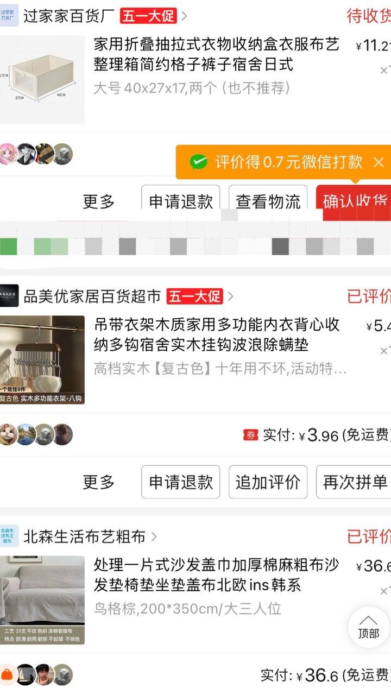This screenshot has width=391, height=695.
Task: Confirm receipt with the red 确认收货 button
Action: tap(354, 202)
